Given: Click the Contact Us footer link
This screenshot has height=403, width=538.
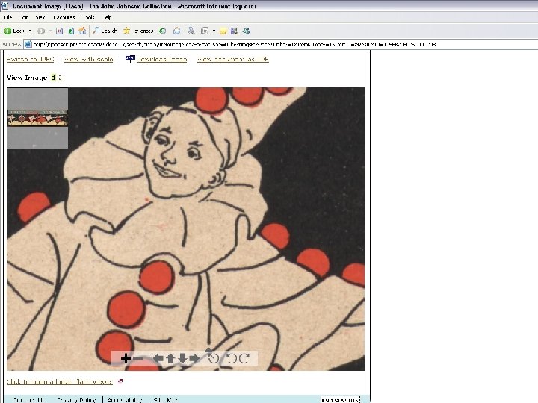Looking at the screenshot, I should (x=29, y=399).
